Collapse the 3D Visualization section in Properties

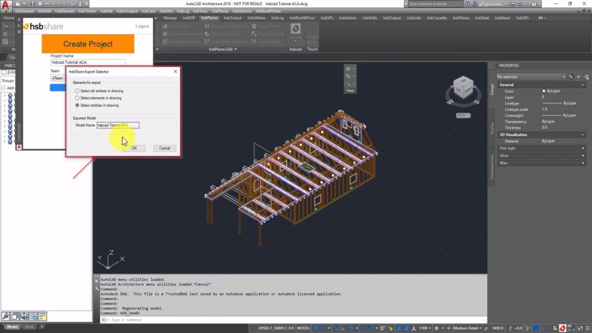click(x=583, y=135)
